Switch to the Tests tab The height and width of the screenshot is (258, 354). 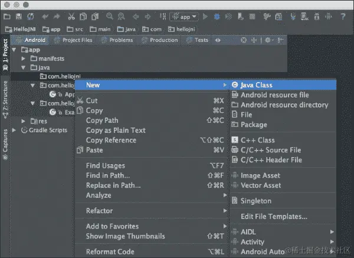pos(197,40)
